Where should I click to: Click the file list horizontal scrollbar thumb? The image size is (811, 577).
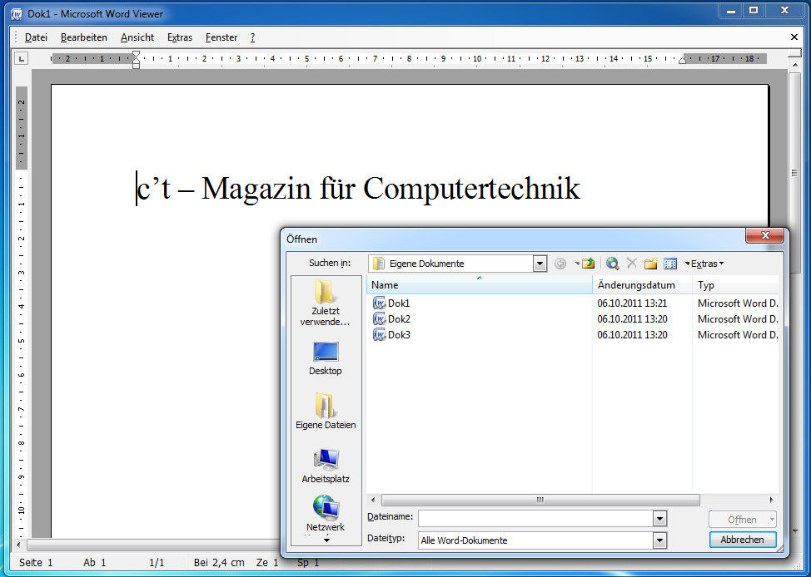tap(540, 500)
